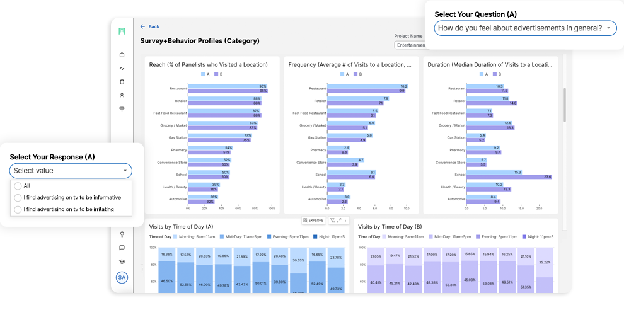The height and width of the screenshot is (310, 624).
Task: Open the chat bubble icon in sidebar
Action: coord(122,248)
